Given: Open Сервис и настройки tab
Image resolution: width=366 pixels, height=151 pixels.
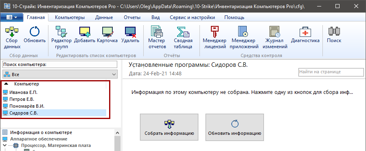Looking at the screenshot, I should (x=192, y=18).
